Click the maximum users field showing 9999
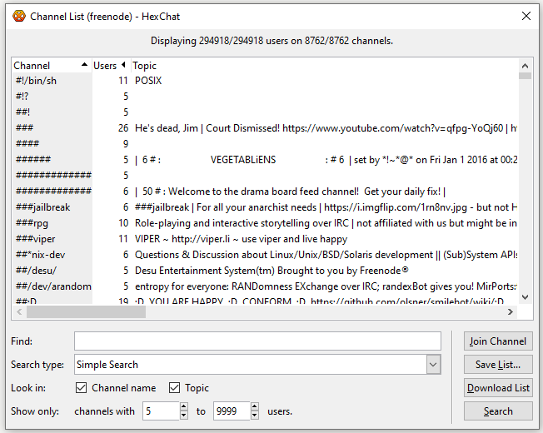Screen dimensions: 543x433 click(232, 411)
